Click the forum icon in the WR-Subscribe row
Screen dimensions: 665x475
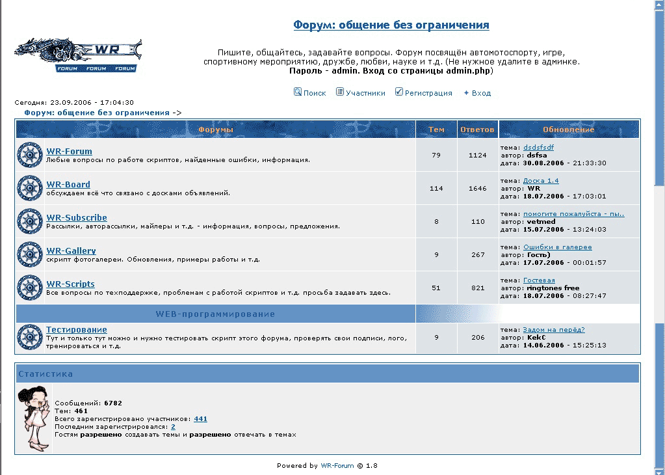click(30, 221)
